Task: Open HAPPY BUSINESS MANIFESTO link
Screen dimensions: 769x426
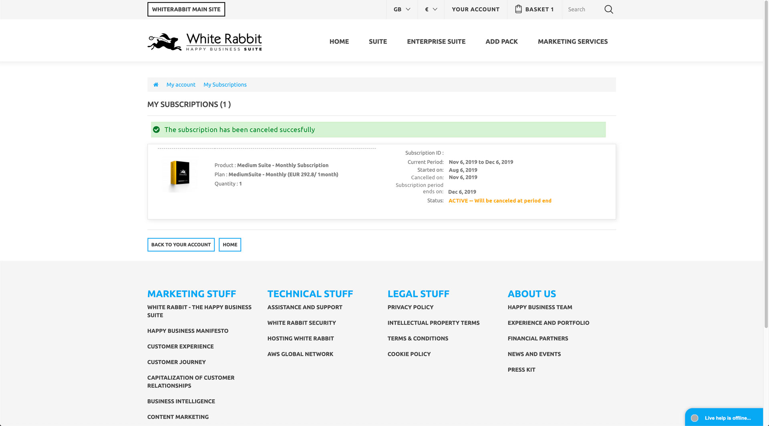Action: [188, 331]
